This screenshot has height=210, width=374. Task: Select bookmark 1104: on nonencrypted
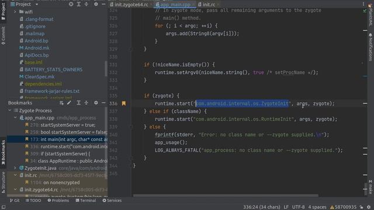pyautogui.click(x=55, y=183)
